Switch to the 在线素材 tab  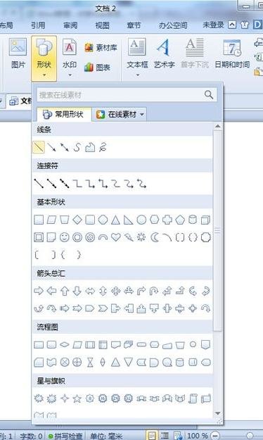click(x=120, y=115)
